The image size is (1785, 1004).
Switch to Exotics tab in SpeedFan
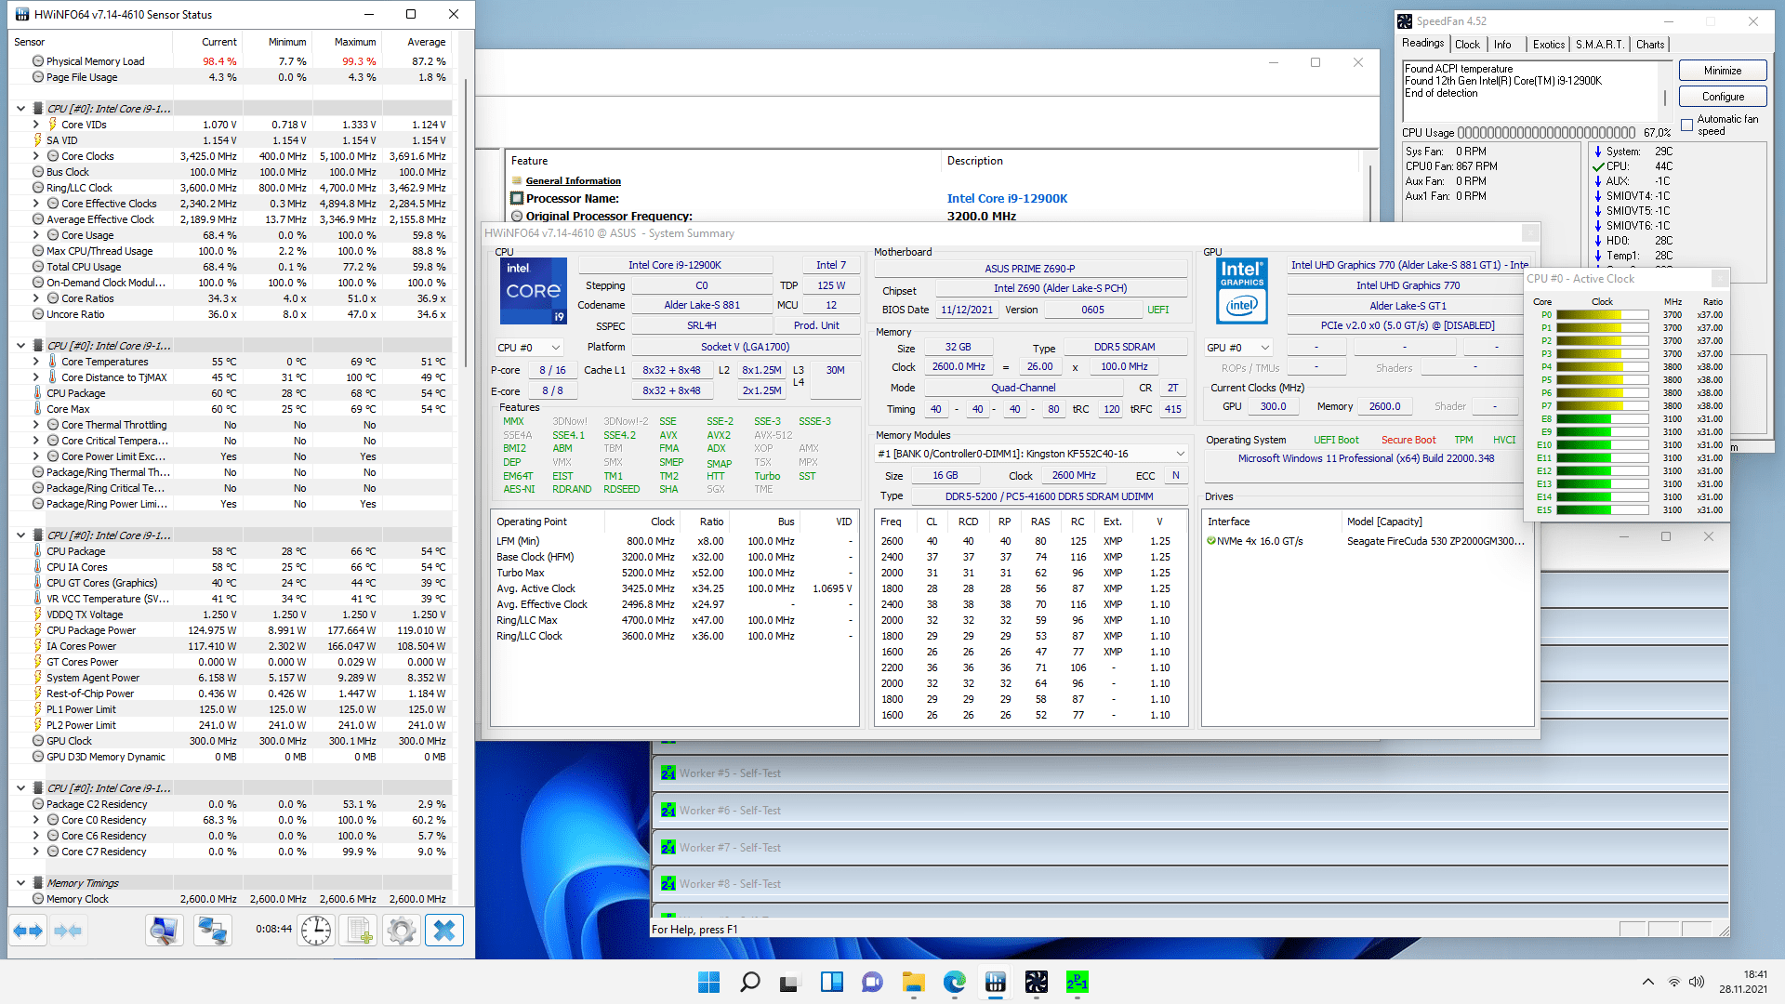tap(1548, 45)
